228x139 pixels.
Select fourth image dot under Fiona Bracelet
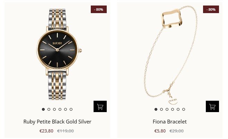point(173,109)
